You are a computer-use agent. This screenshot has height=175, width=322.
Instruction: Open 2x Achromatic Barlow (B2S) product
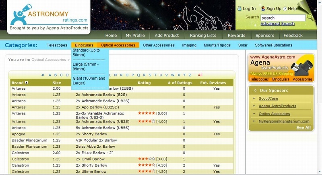pyautogui.click(x=101, y=95)
